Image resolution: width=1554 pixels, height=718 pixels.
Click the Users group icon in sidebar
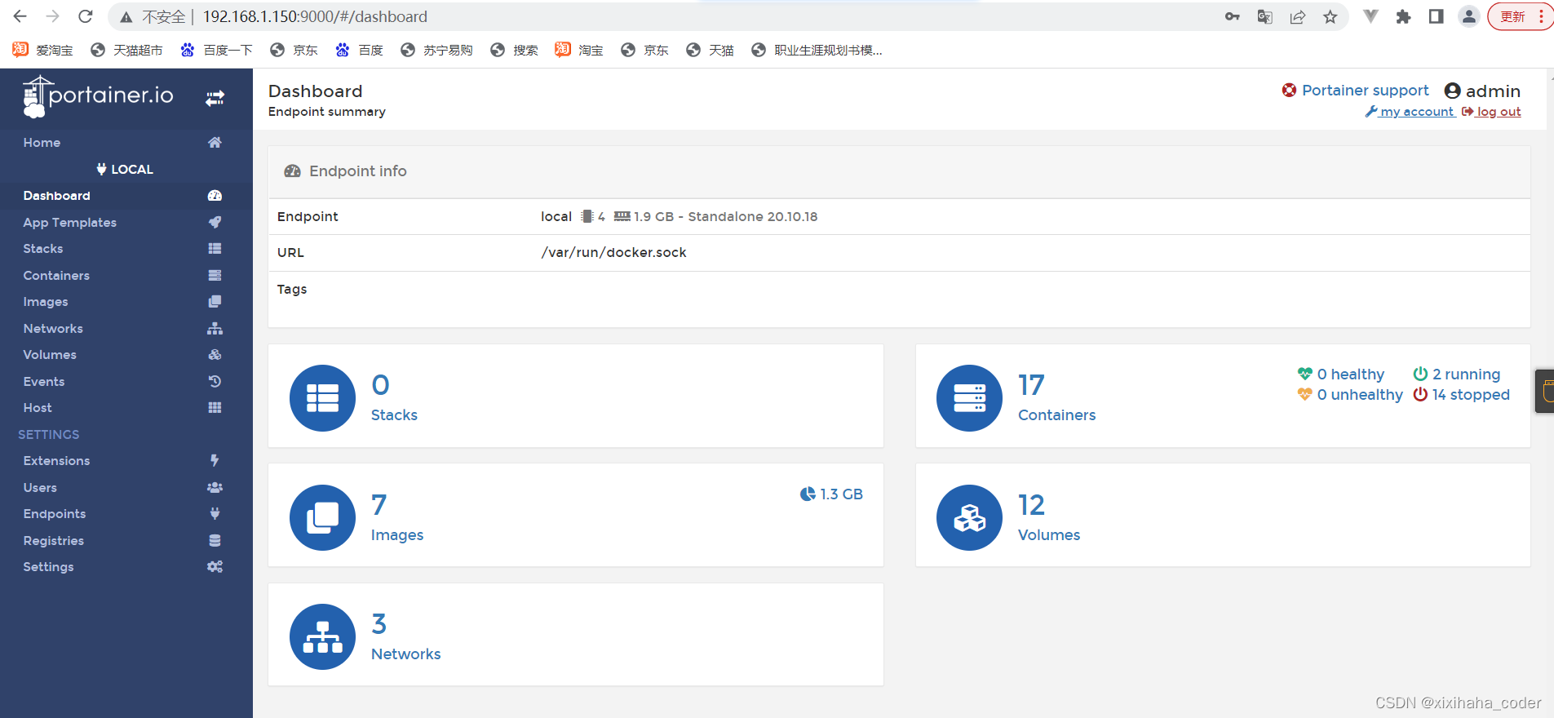point(215,487)
